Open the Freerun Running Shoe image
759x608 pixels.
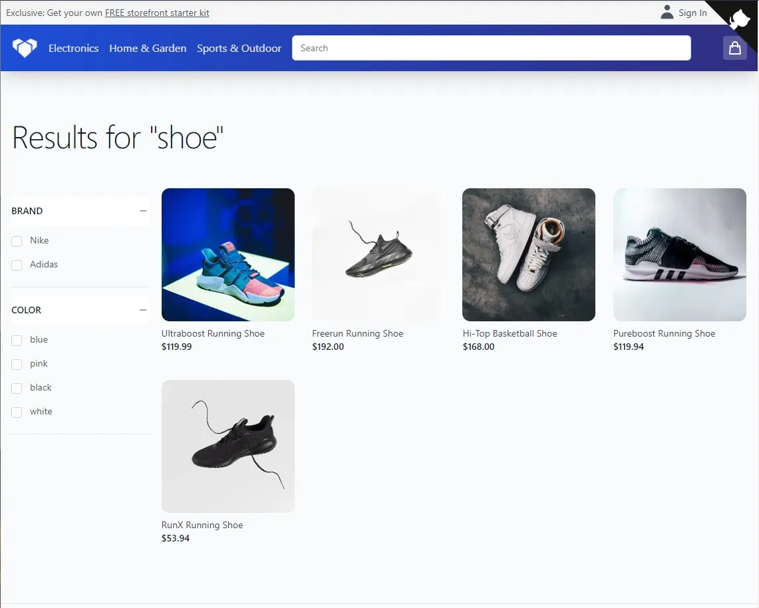(x=379, y=255)
